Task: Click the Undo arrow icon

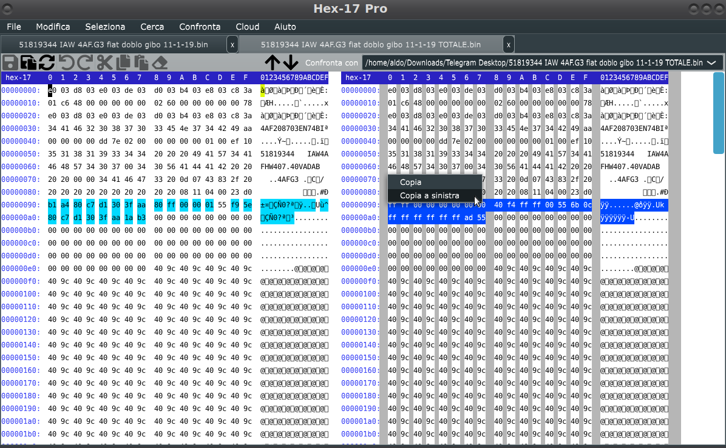Action: [x=66, y=62]
